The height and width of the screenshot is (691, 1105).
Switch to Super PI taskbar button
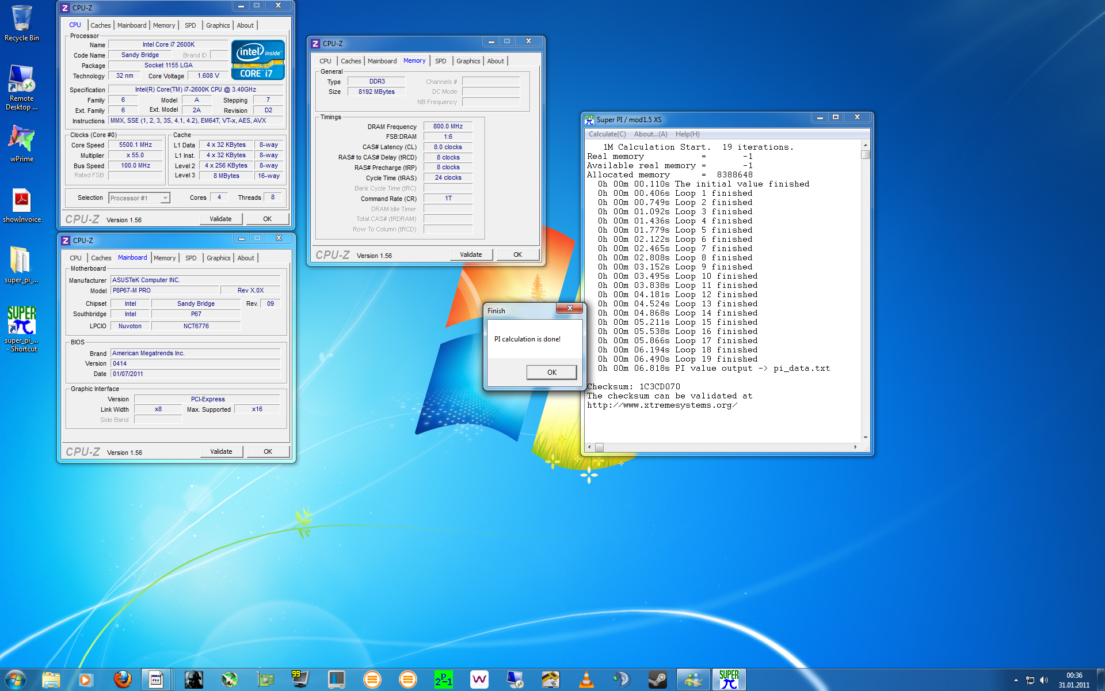coord(729,680)
